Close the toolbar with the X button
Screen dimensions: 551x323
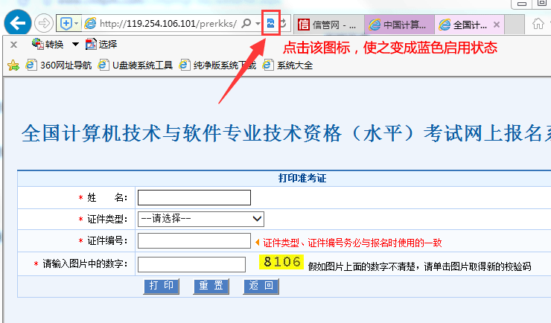tap(13, 45)
